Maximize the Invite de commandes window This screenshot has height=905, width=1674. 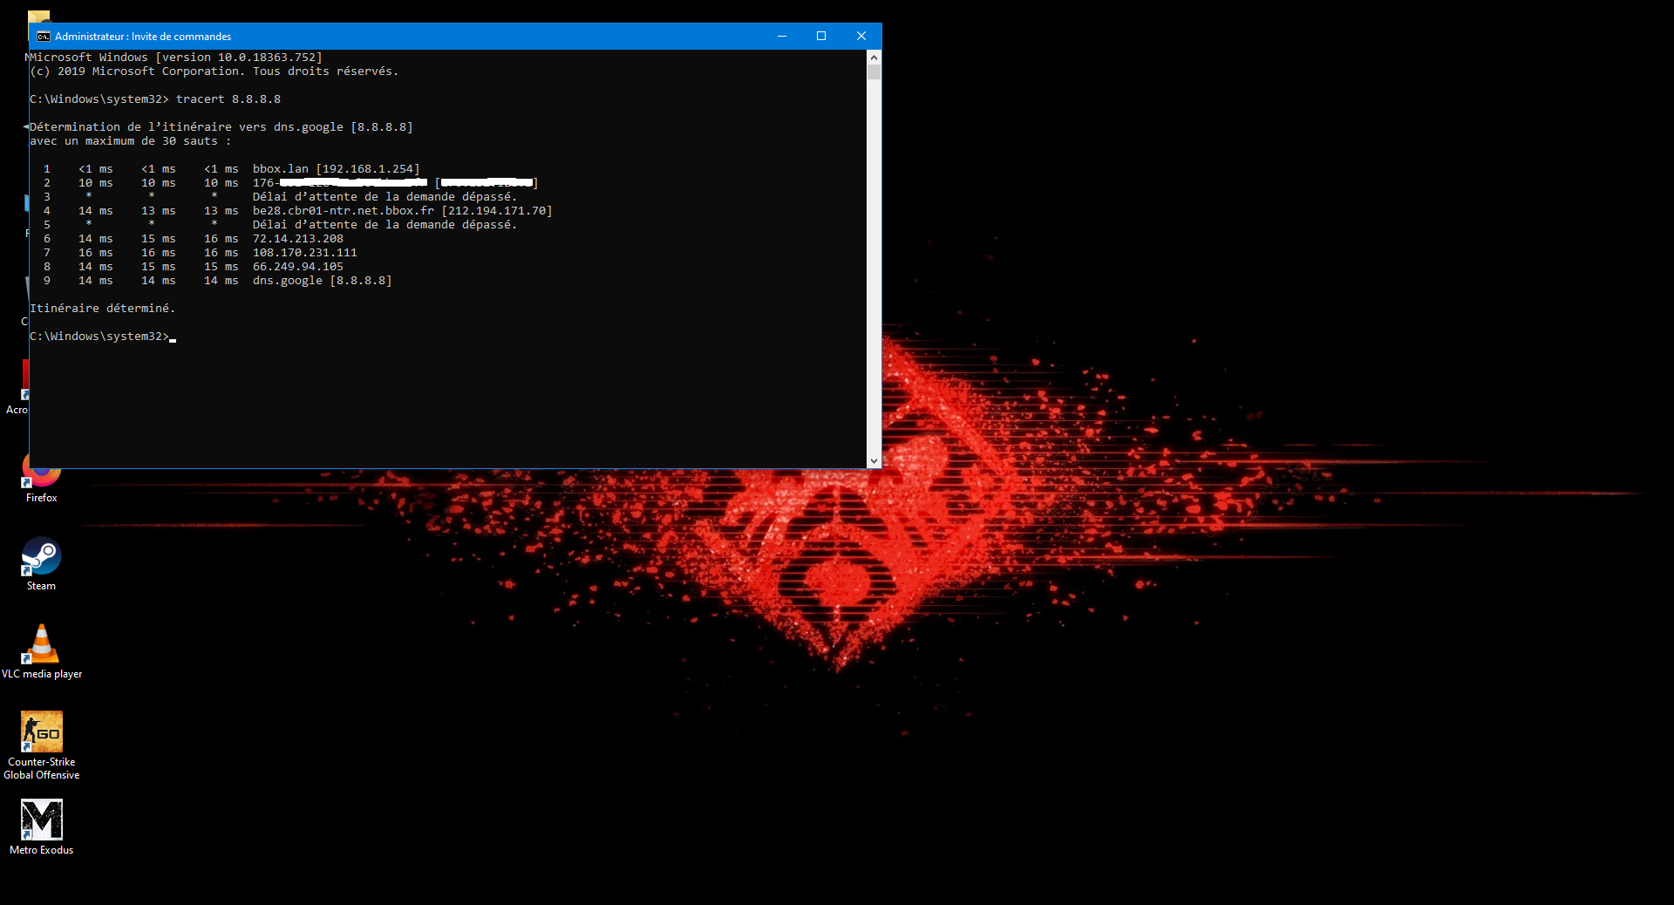[821, 36]
